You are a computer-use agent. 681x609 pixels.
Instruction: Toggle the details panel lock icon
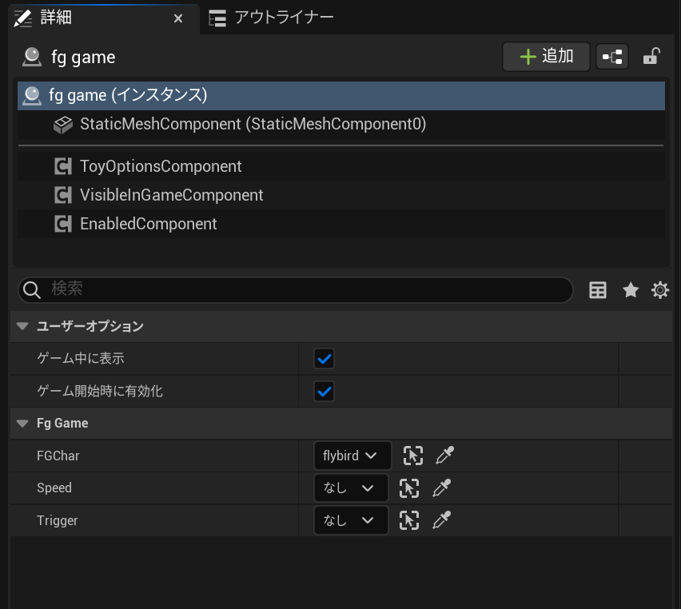pyautogui.click(x=651, y=57)
